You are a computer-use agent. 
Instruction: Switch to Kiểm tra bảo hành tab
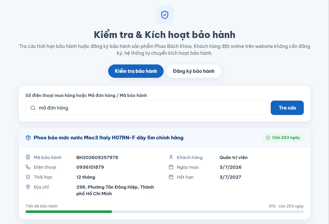(136, 71)
